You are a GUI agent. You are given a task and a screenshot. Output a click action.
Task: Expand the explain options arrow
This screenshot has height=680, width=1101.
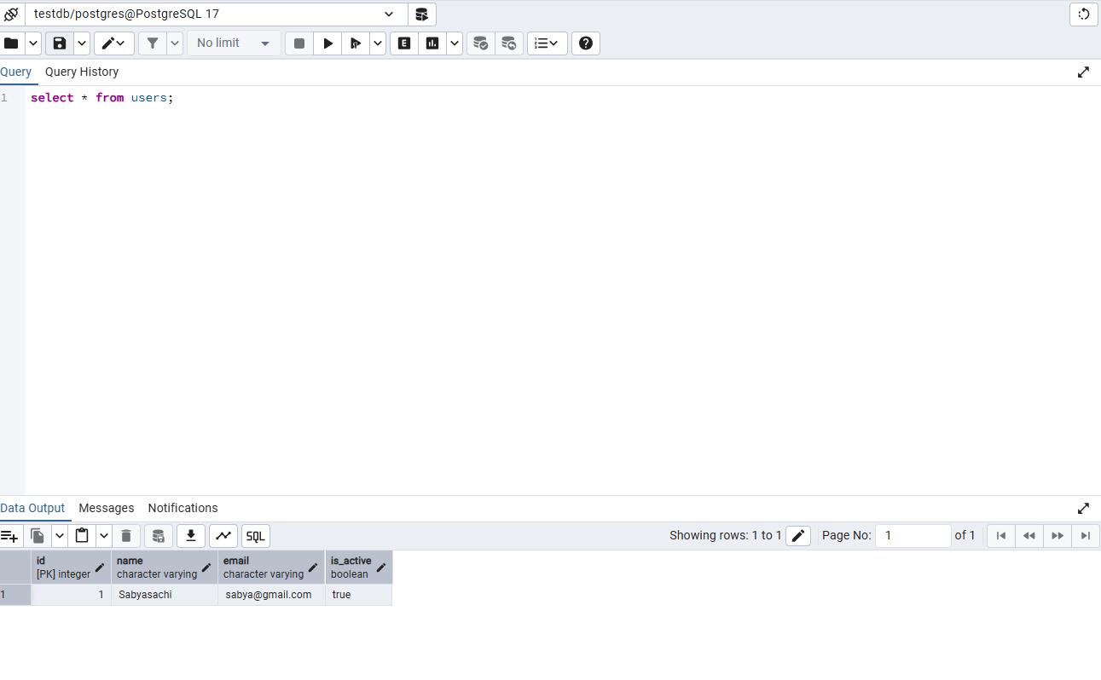[x=455, y=43]
